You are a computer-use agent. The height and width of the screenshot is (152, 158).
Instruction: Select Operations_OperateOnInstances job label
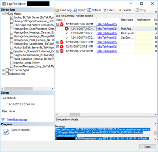pos(34,51)
